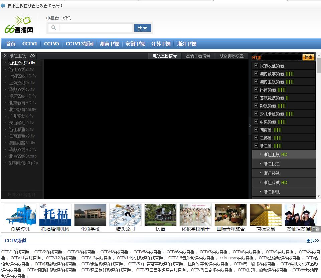
Task: Open 首页 in navigation bar
Action: coord(11,44)
